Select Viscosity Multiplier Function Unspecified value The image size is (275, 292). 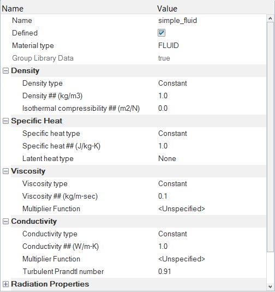(182, 208)
